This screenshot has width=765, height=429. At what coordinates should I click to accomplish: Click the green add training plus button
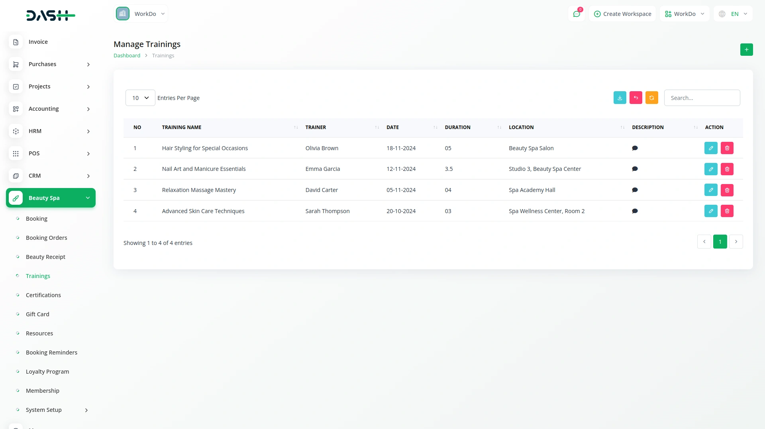point(746,50)
